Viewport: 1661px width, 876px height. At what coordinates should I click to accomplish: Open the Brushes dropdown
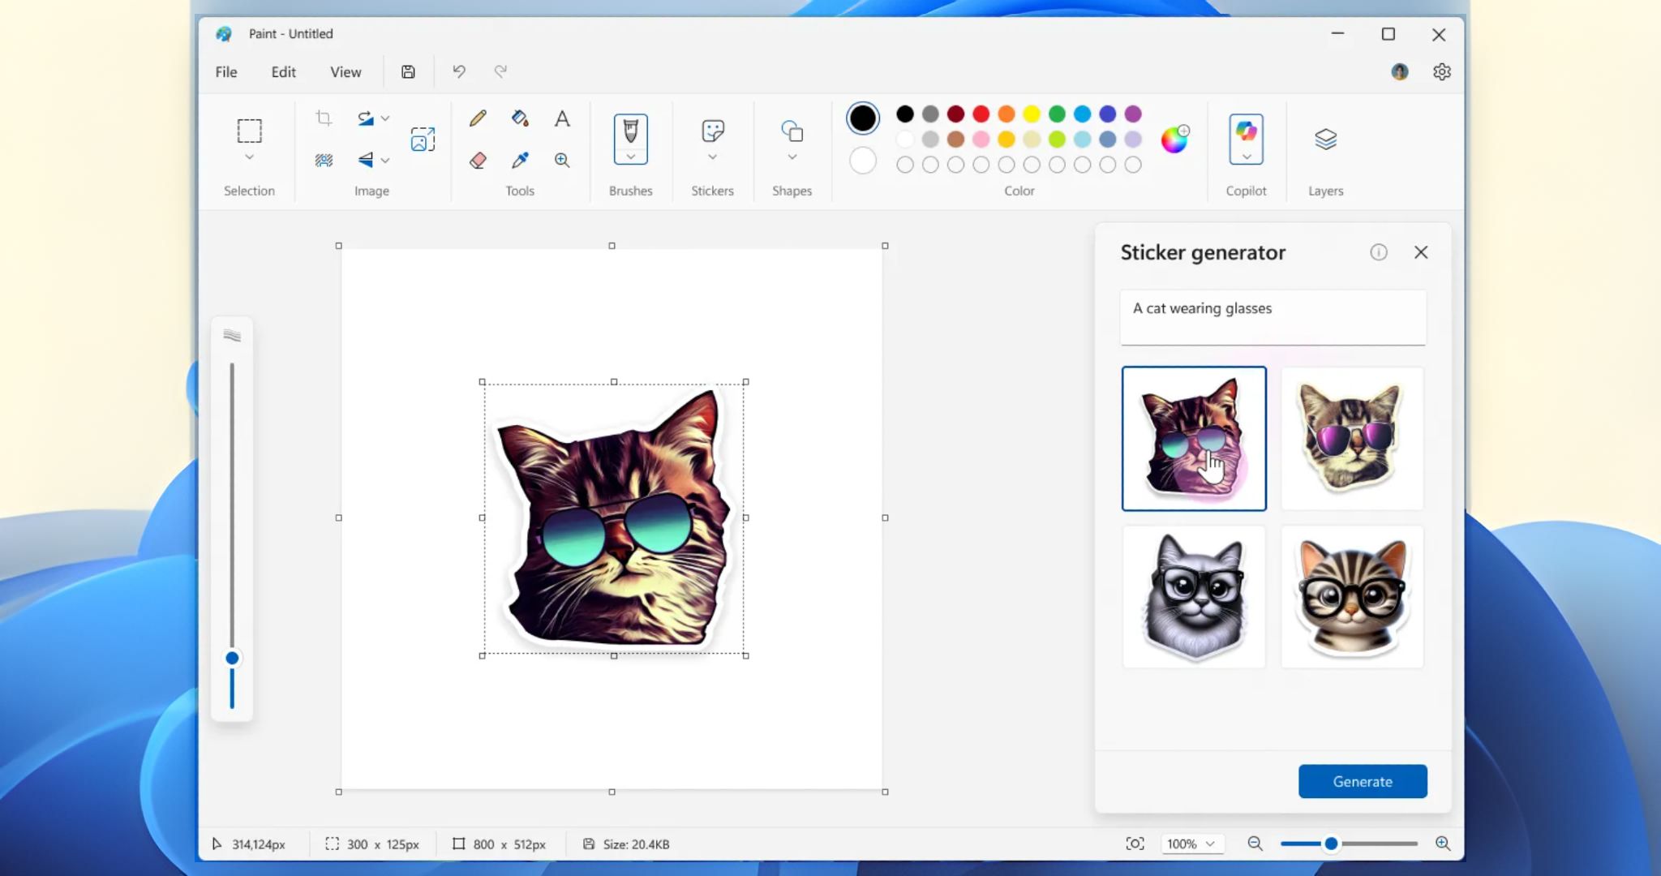[632, 157]
